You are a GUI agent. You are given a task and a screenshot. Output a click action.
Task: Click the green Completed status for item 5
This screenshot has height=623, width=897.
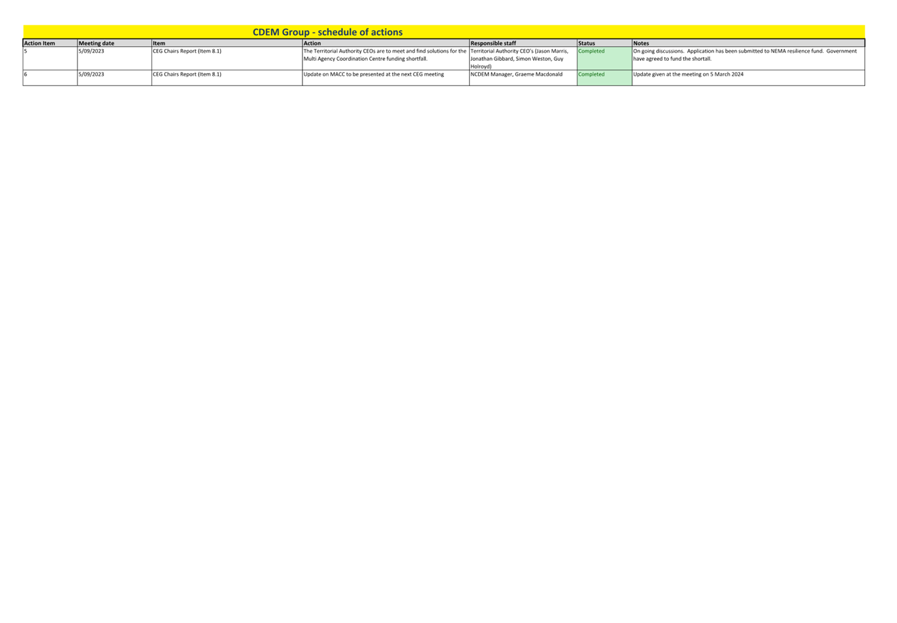590,51
